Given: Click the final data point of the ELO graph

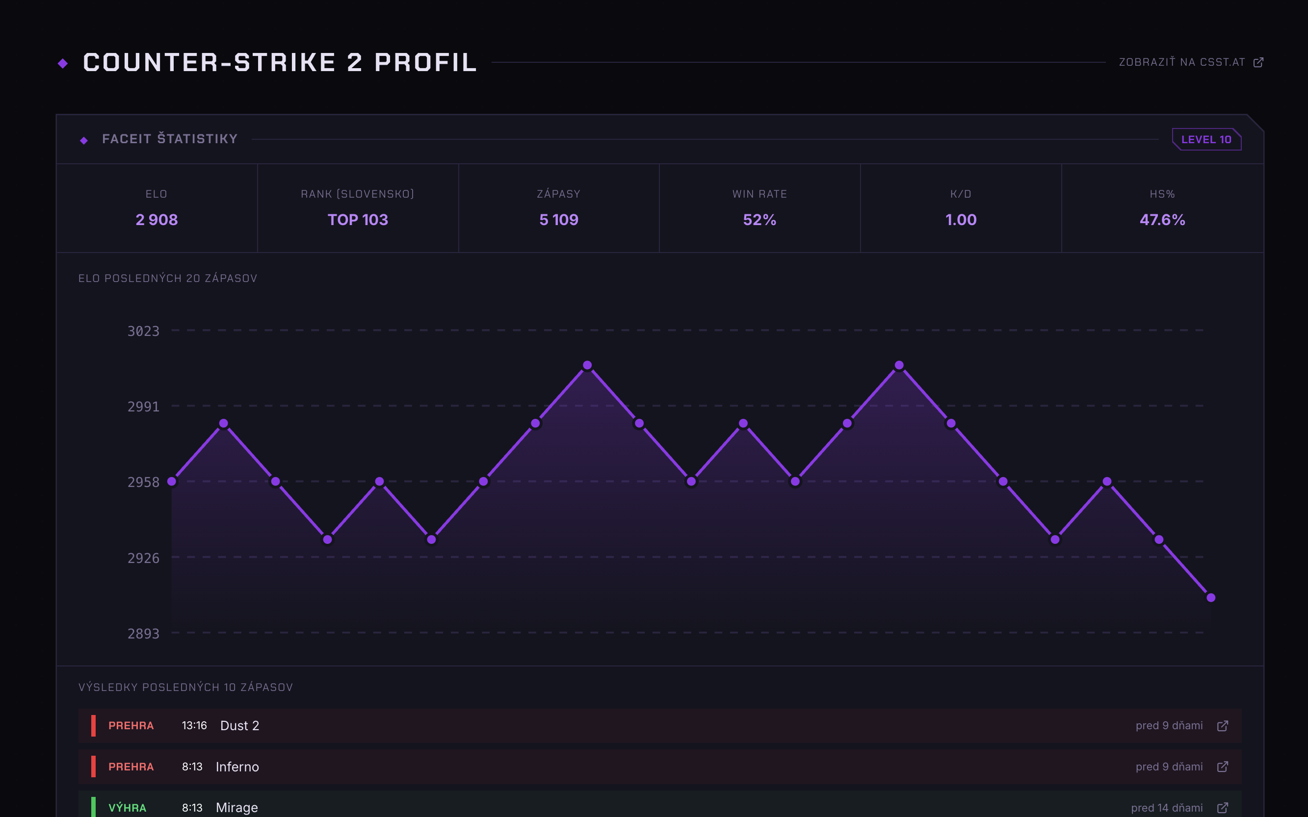Looking at the screenshot, I should tap(1211, 597).
